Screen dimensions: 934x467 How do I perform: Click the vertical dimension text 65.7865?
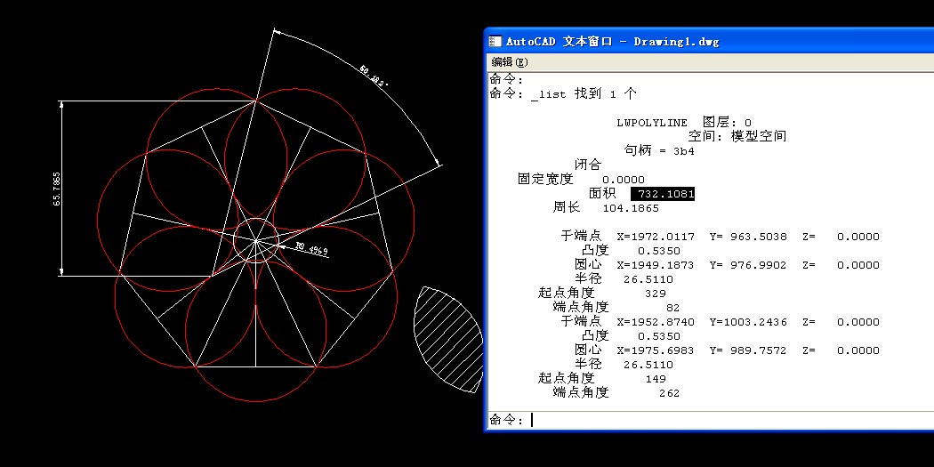(x=57, y=189)
